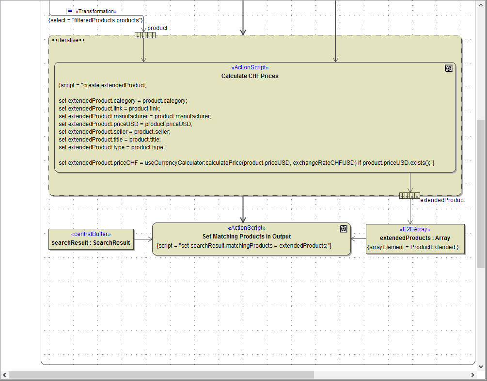The image size is (487, 381).
Task: Click the product expansion node pin
Action: click(x=144, y=35)
